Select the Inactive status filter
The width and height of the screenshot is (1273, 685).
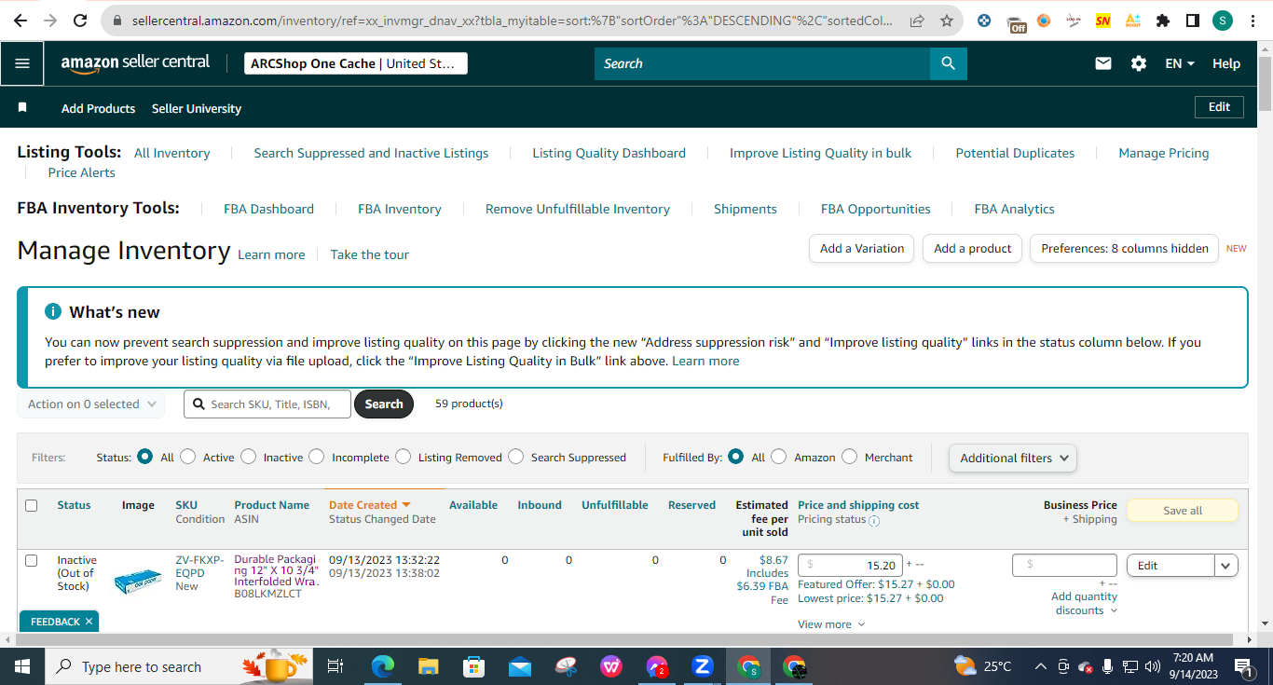[248, 457]
